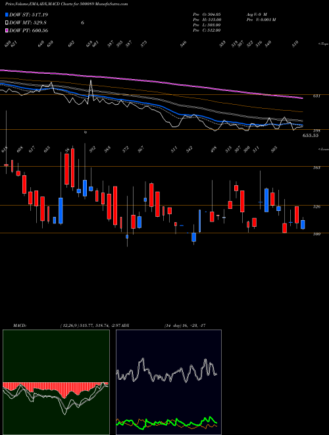
Task: Click the 631 price level label
Action: (x=316, y=96)
